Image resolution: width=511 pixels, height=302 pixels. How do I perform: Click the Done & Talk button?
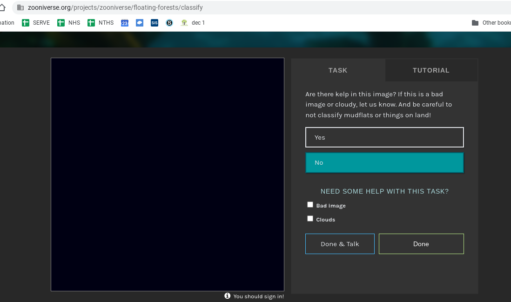(340, 244)
